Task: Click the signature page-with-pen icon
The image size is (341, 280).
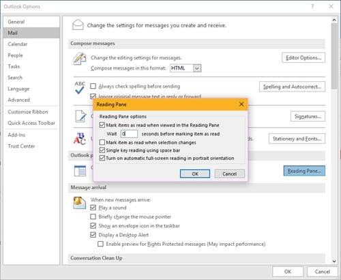Action: (80, 116)
